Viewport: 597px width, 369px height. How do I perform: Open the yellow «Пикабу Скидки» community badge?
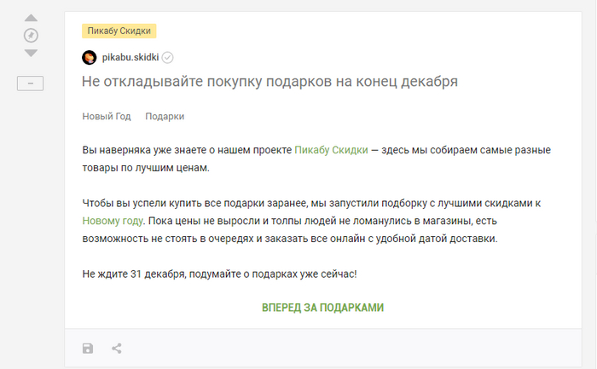coord(119,32)
